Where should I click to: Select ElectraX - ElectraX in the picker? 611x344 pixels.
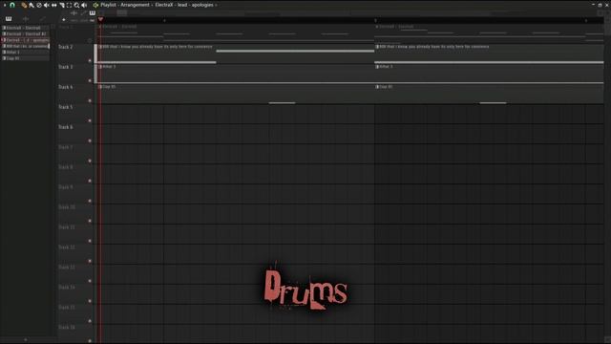[x=26, y=28]
